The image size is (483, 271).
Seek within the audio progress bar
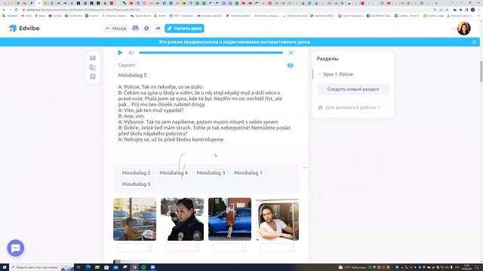click(211, 53)
